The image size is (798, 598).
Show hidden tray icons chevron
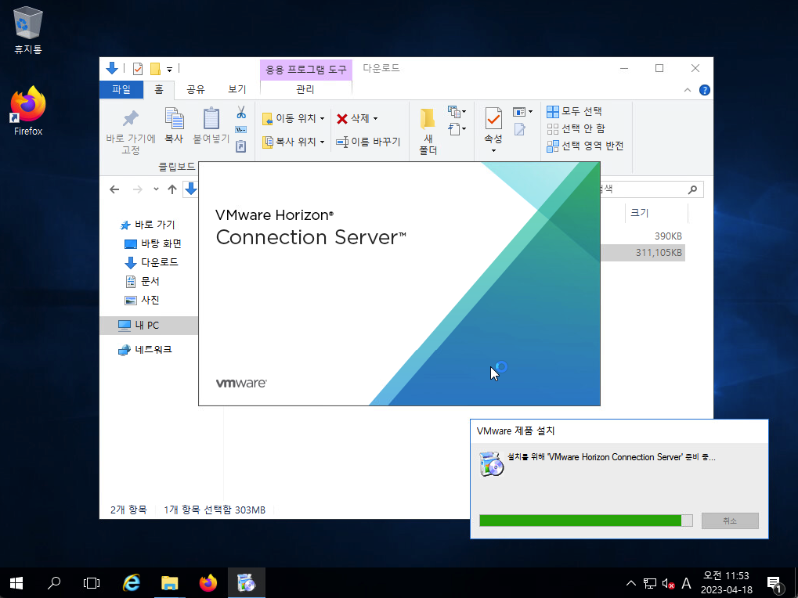[630, 583]
